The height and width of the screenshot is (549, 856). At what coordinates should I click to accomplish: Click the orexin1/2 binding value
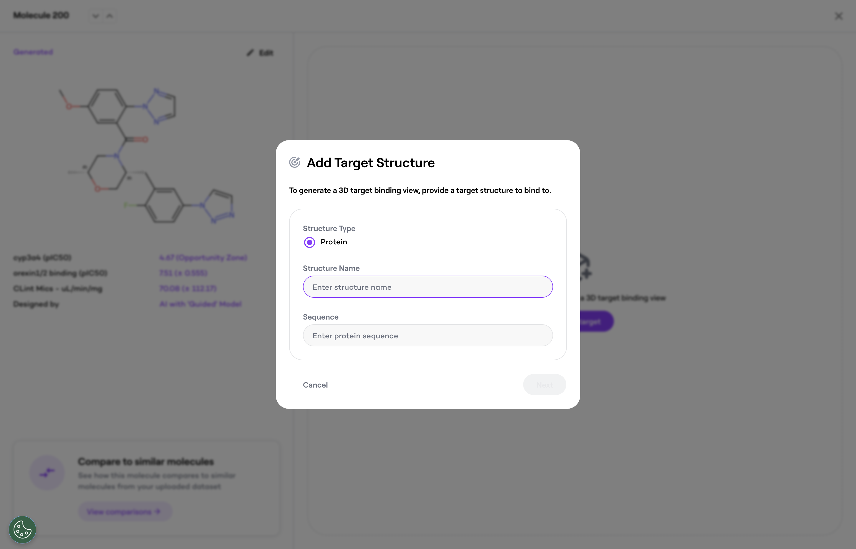click(x=183, y=273)
